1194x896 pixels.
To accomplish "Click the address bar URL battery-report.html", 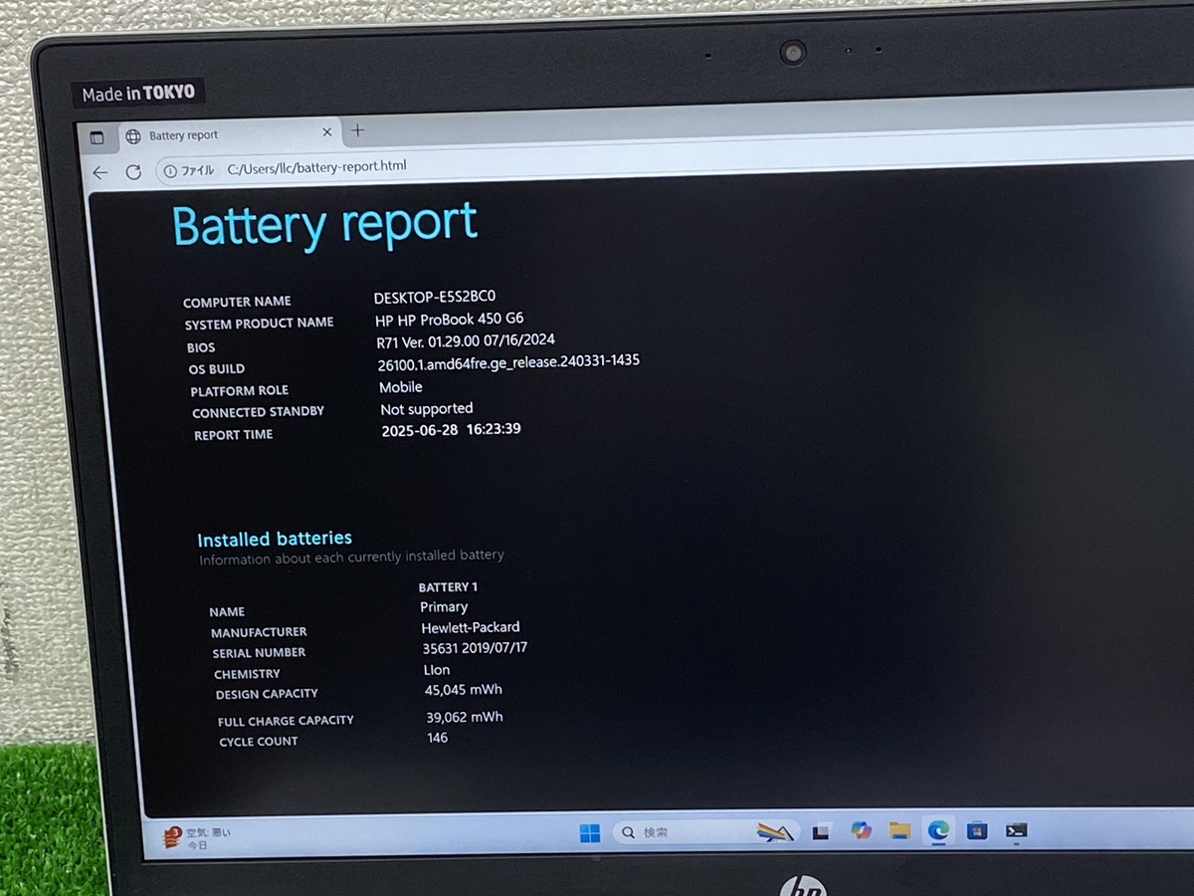I will [316, 167].
